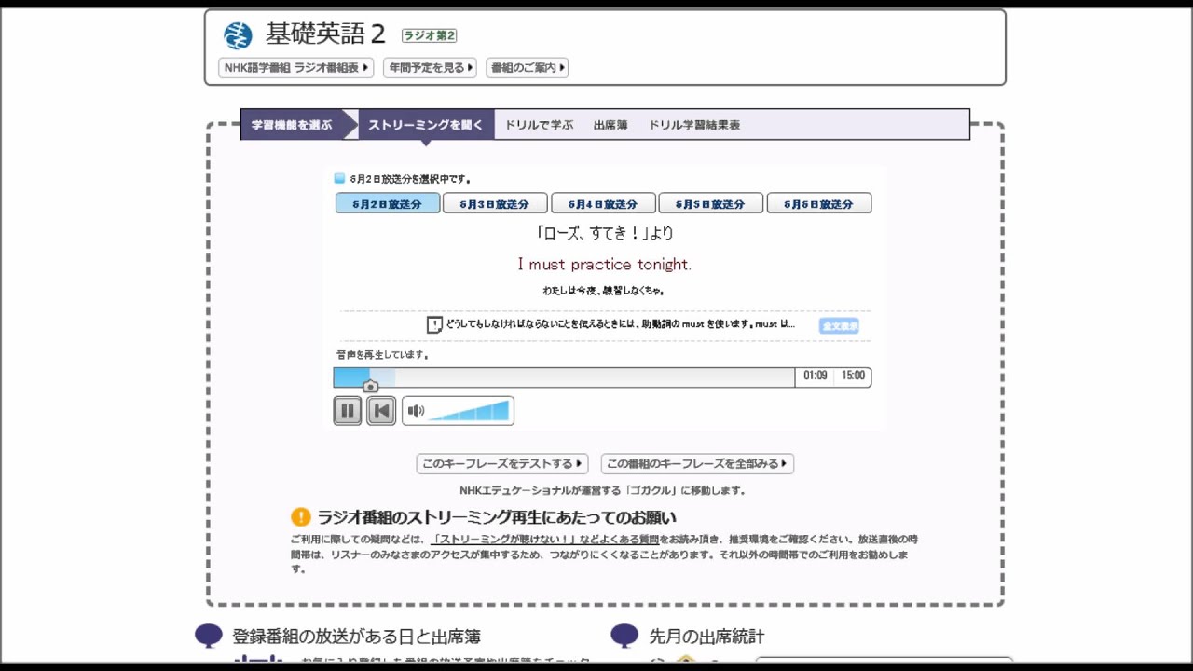The image size is (1193, 671).
Task: Click the total duration 15:00
Action: (853, 376)
